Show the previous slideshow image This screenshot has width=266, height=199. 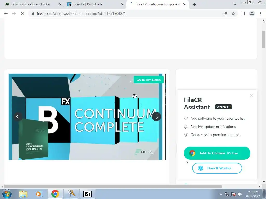click(x=17, y=117)
